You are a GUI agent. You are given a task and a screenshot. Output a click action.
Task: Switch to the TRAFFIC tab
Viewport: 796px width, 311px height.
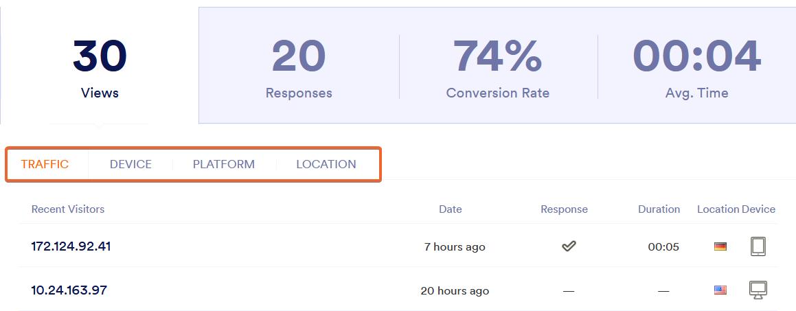pos(45,164)
